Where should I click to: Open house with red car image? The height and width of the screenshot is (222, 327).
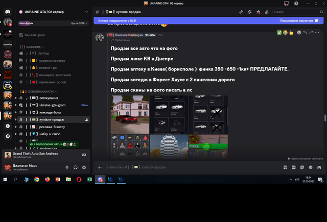[x=130, y=114]
